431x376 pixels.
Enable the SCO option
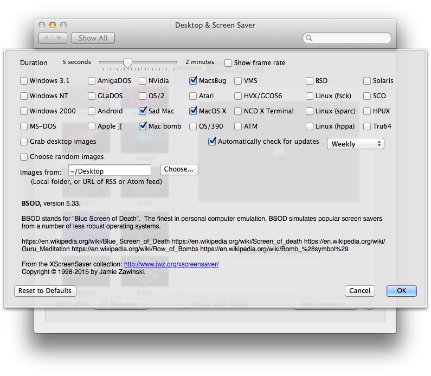tap(367, 96)
